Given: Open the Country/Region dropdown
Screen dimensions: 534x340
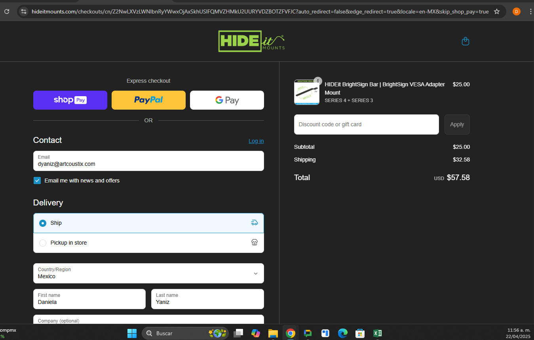Looking at the screenshot, I should coord(148,273).
